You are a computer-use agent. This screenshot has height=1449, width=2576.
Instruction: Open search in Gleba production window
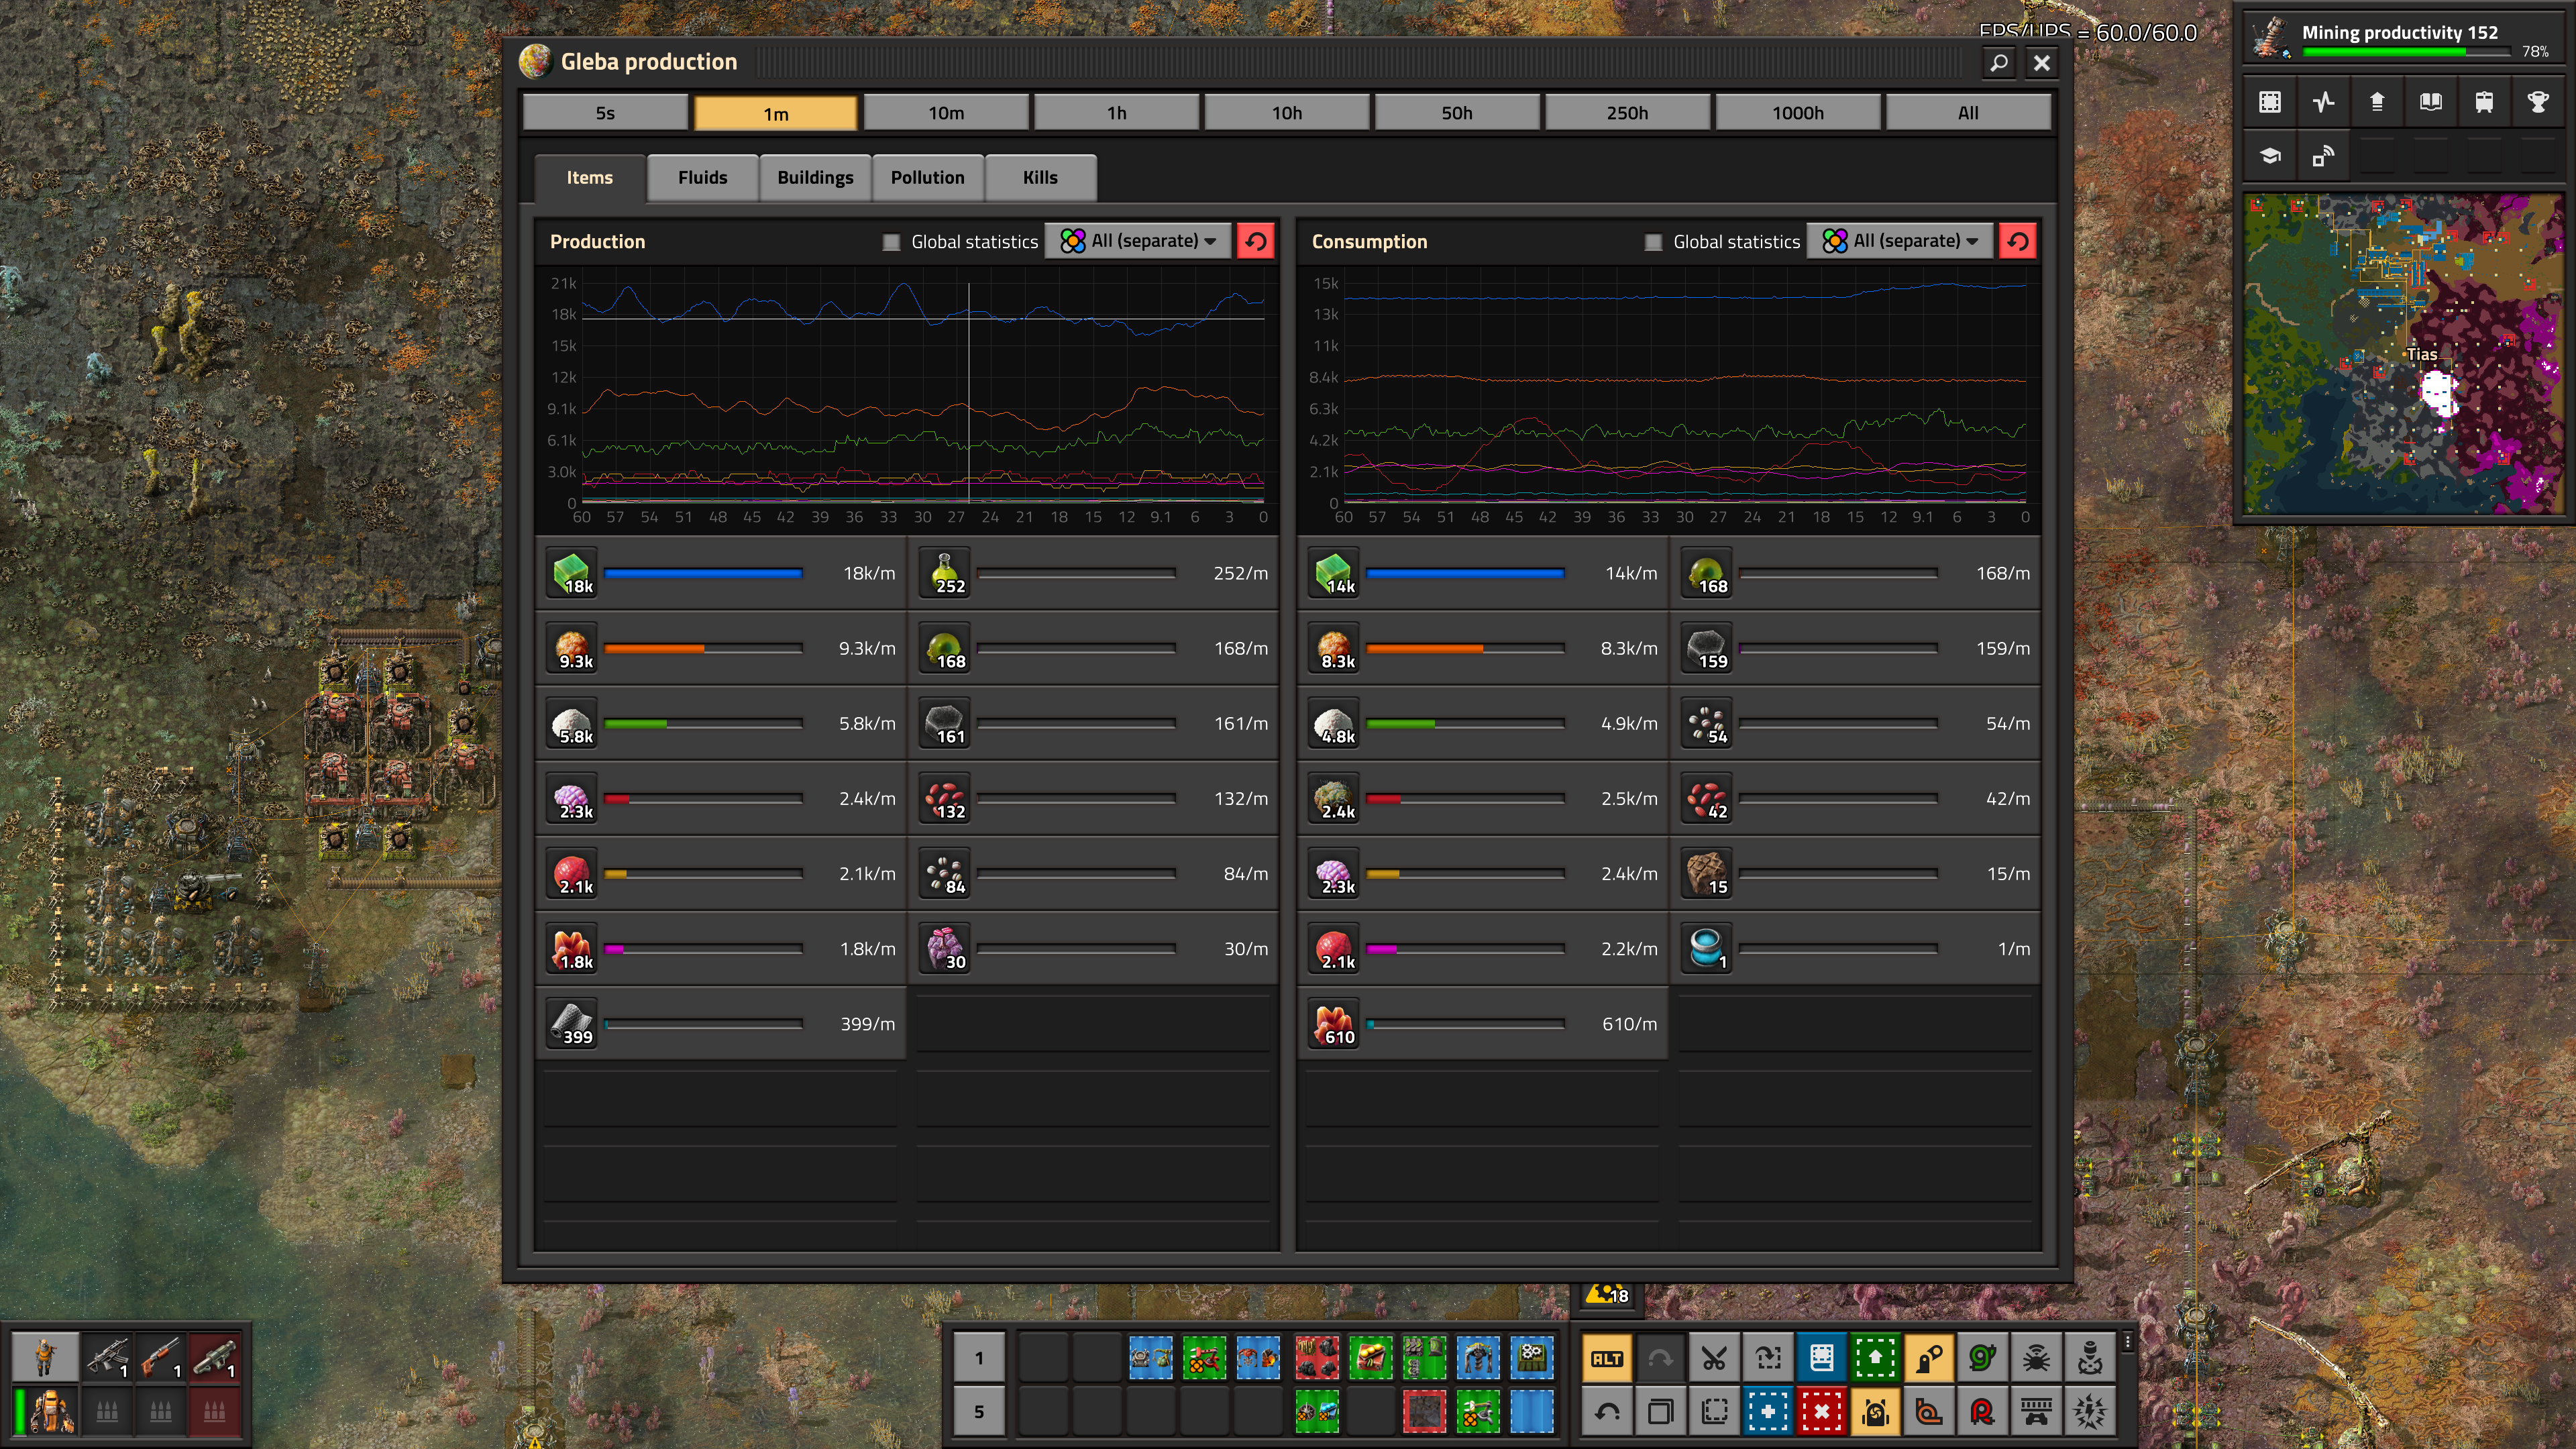pyautogui.click(x=1998, y=63)
